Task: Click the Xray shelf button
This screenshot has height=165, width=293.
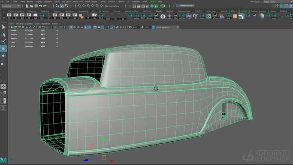Action: pos(229,16)
